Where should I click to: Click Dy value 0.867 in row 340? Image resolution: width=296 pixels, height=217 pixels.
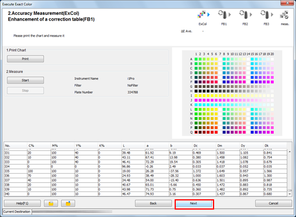coord(244,194)
